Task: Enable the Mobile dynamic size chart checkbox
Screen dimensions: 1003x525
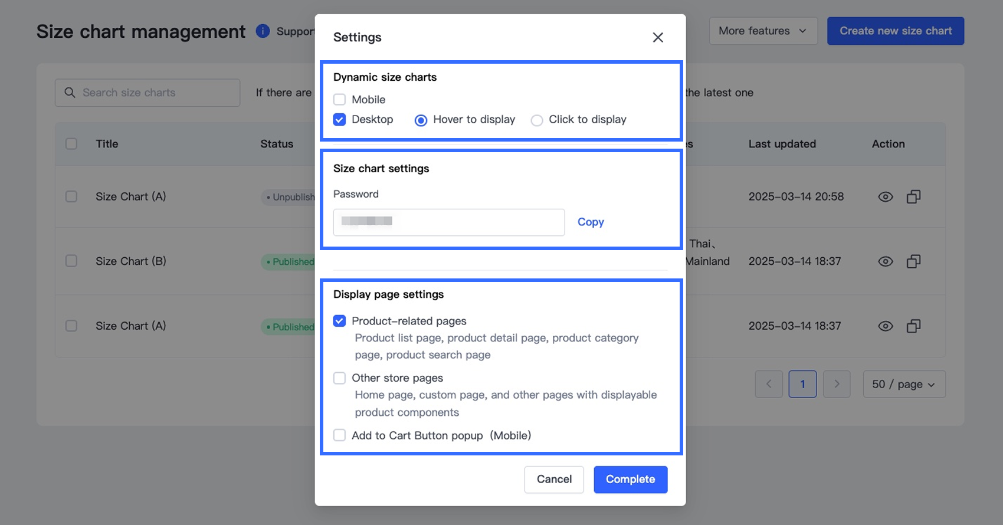Action: pyautogui.click(x=340, y=100)
